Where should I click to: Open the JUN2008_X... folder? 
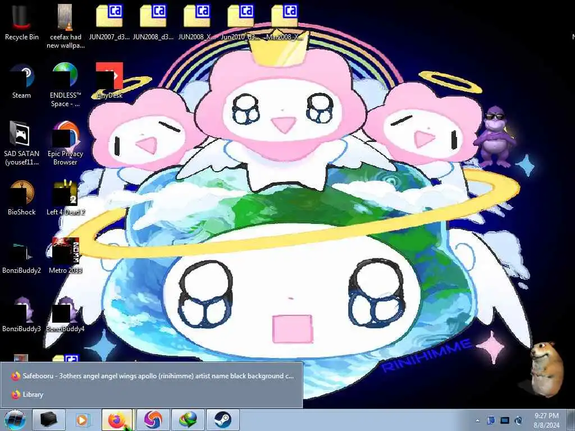pos(197,22)
